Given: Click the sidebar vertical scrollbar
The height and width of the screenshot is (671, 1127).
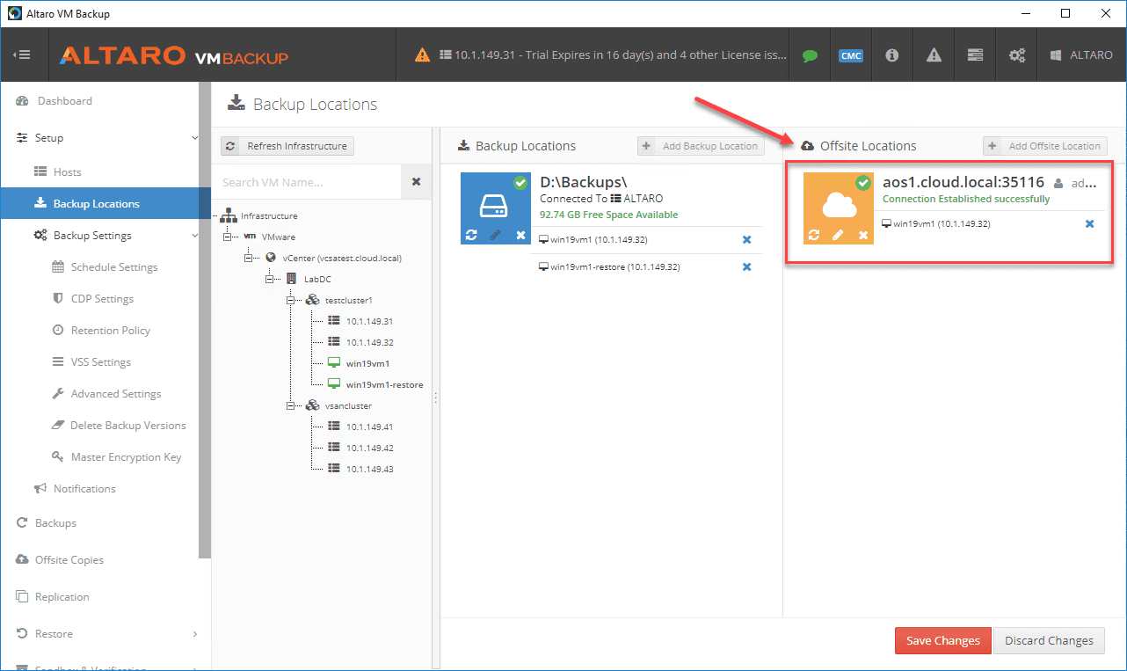Looking at the screenshot, I should coord(205,320).
